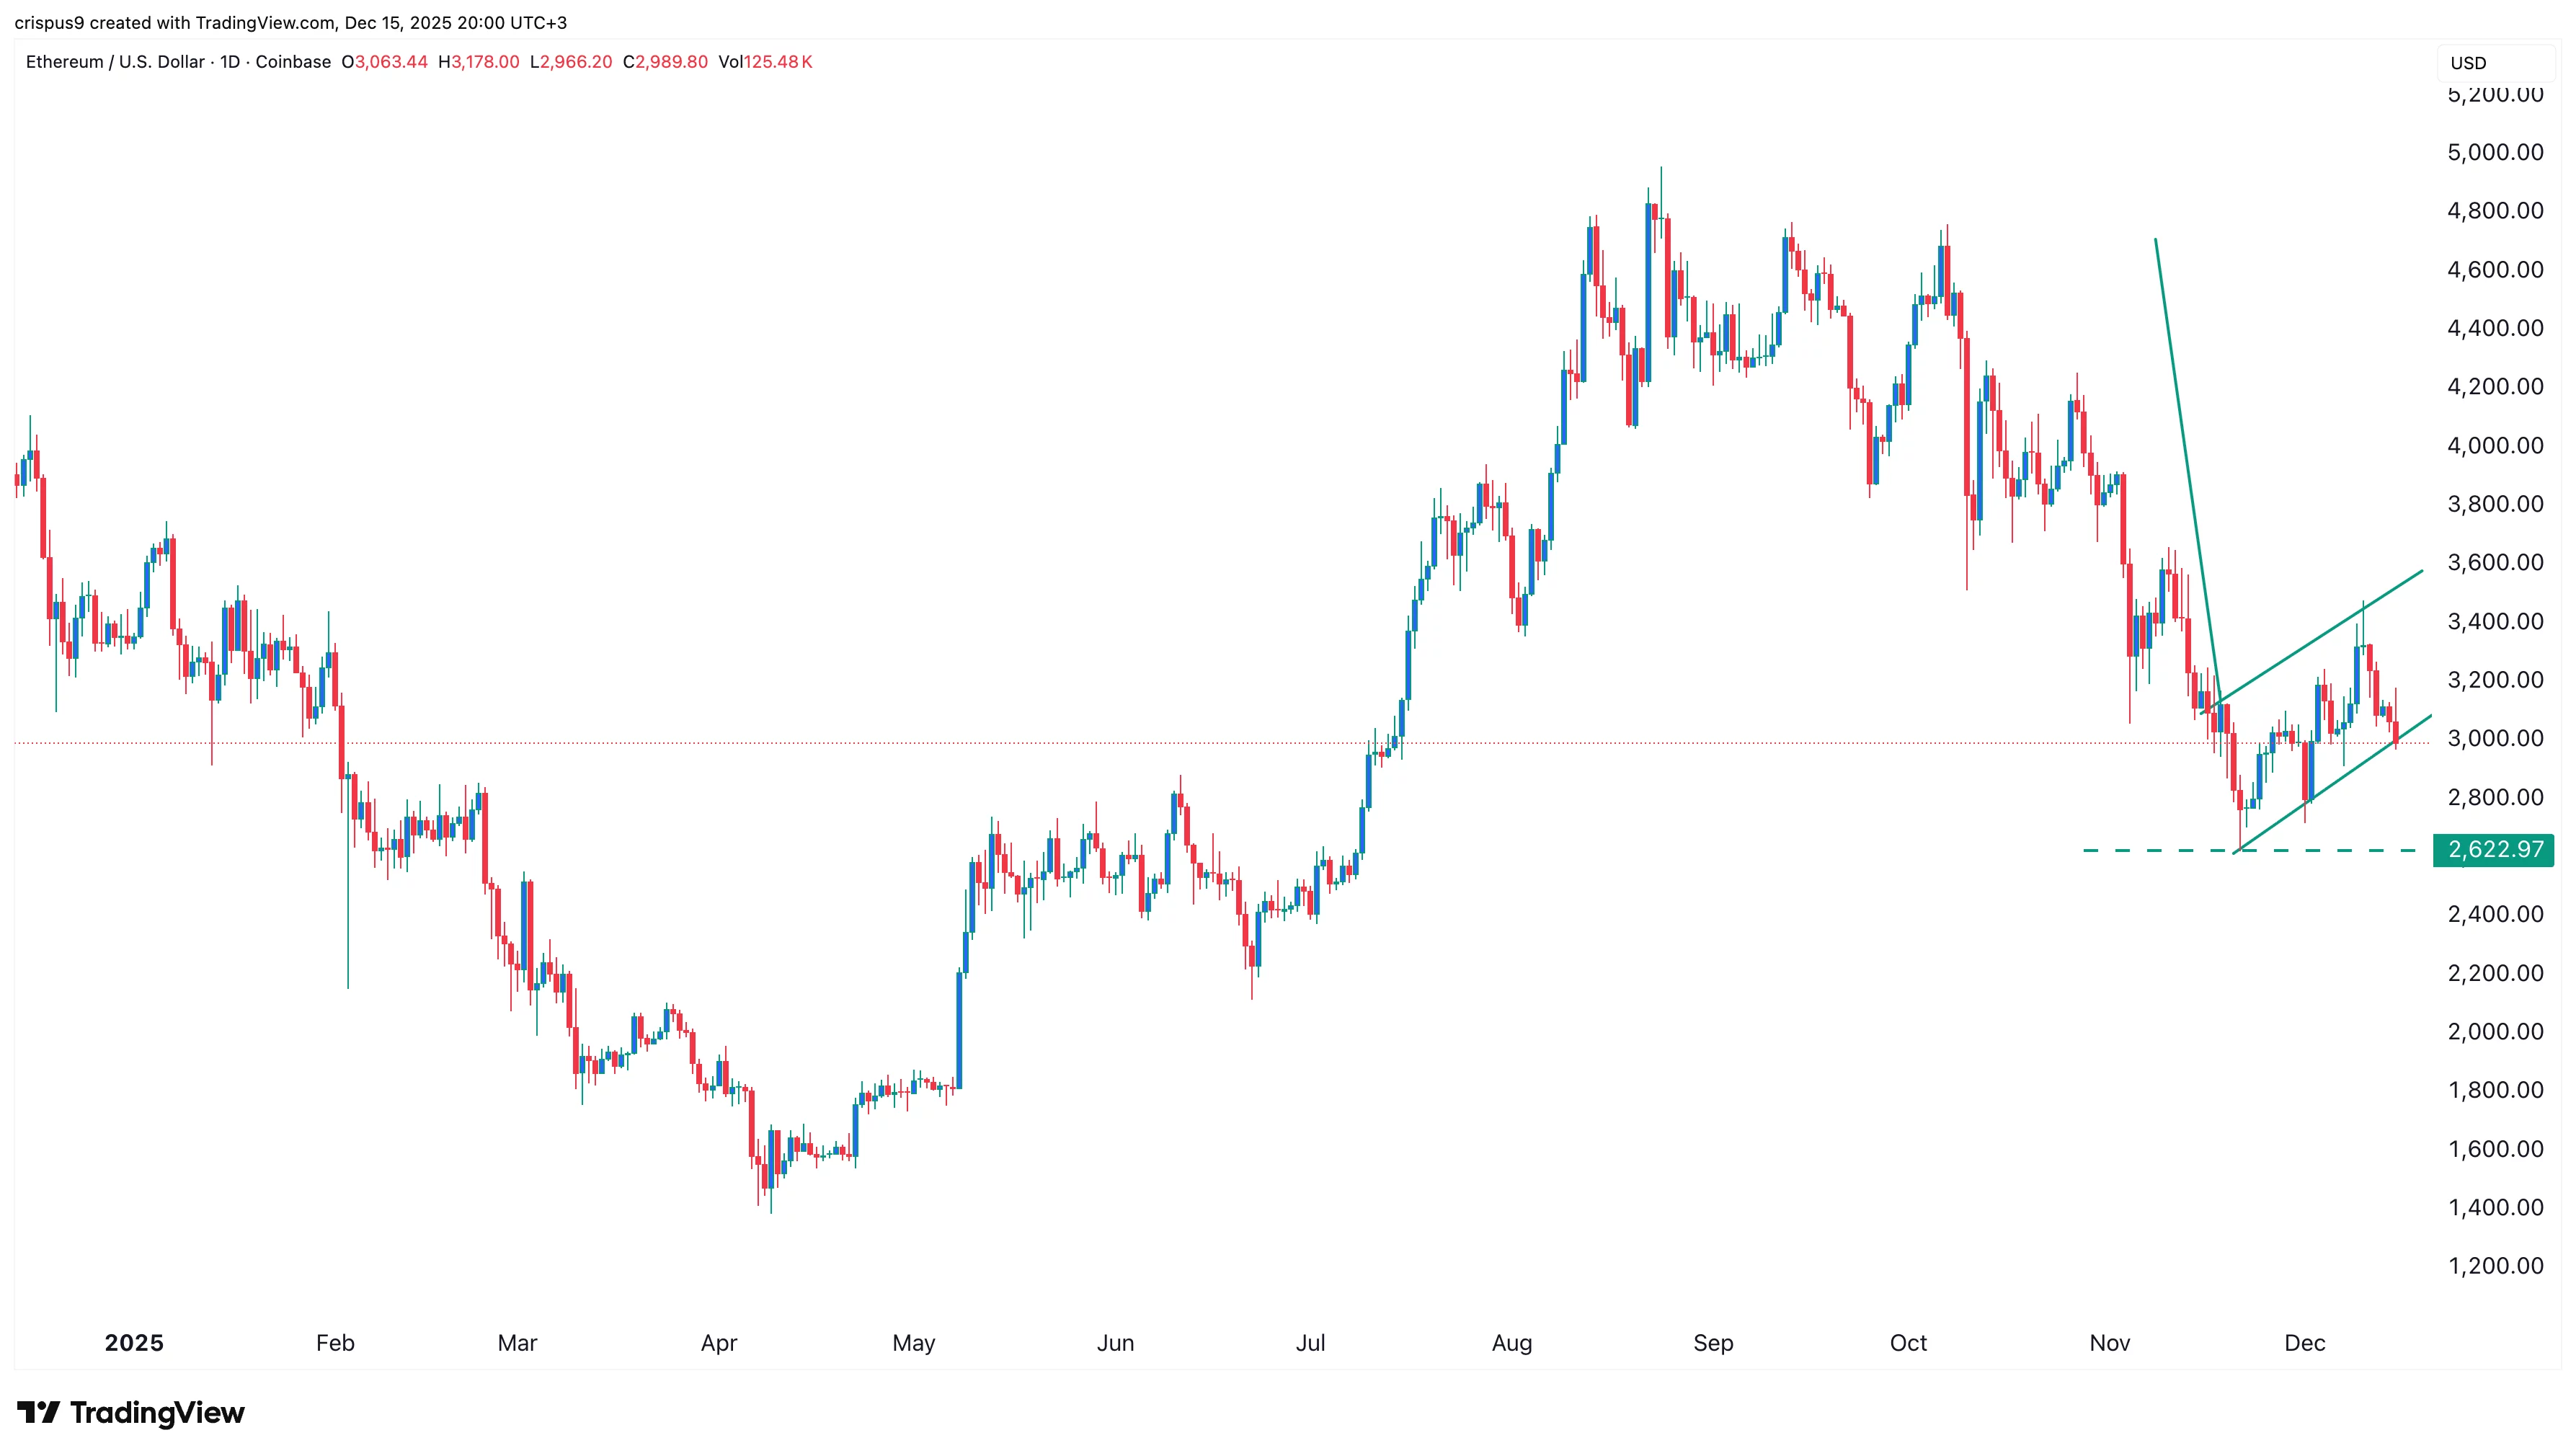The image size is (2576, 1456).
Task: Click the 1D interval label
Action: (230, 62)
